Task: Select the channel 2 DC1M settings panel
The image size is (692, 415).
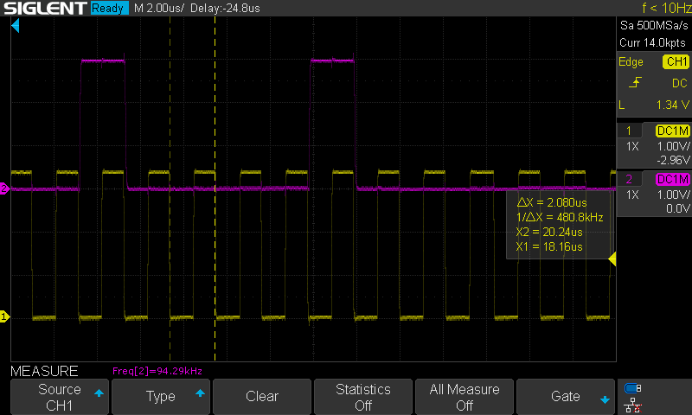Action: coord(653,193)
